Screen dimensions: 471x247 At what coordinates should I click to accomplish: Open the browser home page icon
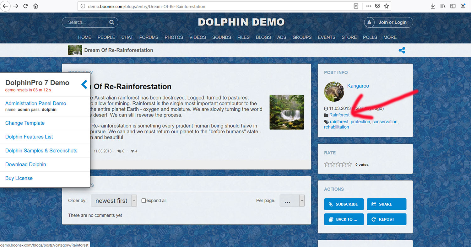coord(36,6)
